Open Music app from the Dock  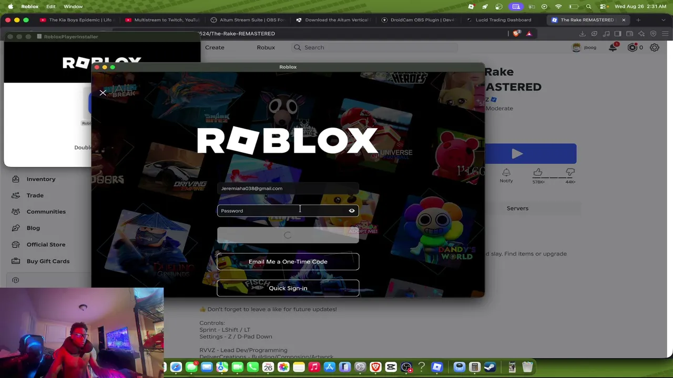(x=314, y=367)
